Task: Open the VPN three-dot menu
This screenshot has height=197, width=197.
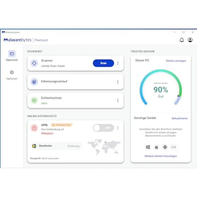Action: coord(118,128)
